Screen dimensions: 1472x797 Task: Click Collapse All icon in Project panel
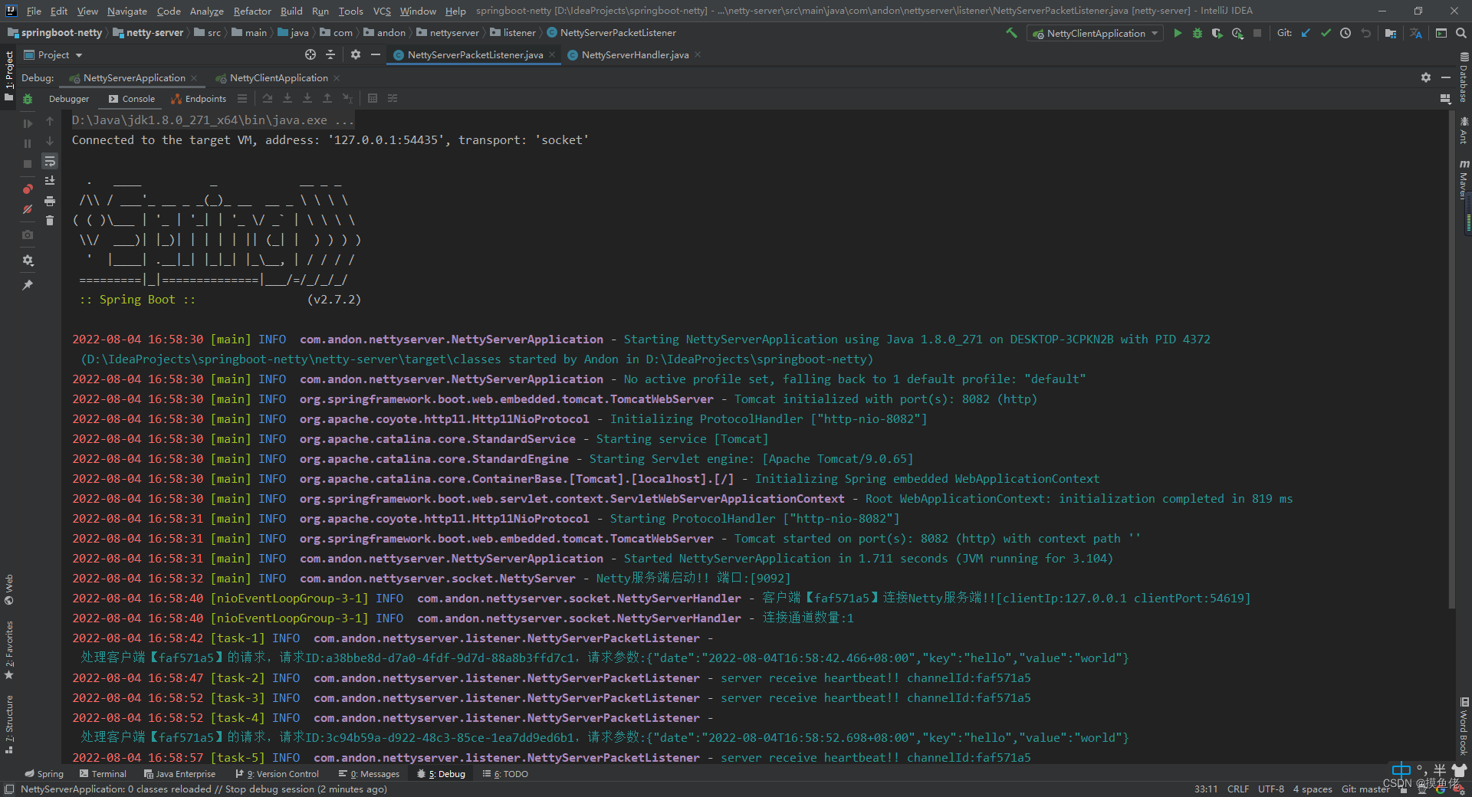pyautogui.click(x=330, y=54)
